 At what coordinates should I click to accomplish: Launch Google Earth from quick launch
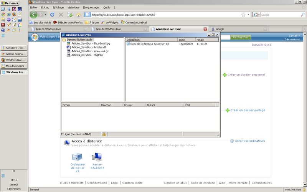(3, 30)
